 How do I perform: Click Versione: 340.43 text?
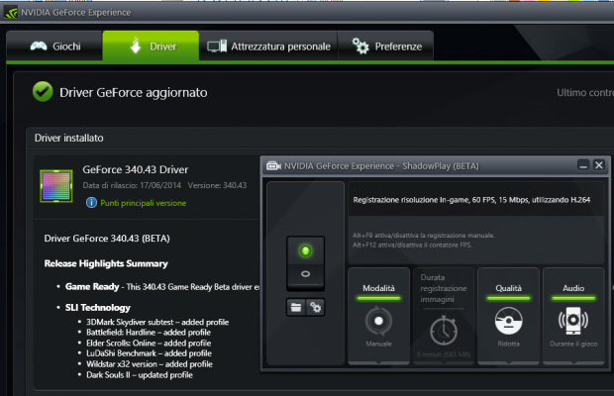(217, 185)
